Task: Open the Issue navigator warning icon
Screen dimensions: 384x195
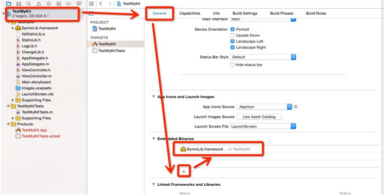Action: (x=38, y=4)
